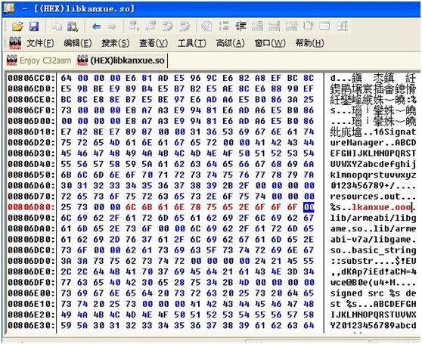Click byte 25 starting row 00806D80
Viewport: 422px width, 344px height.
67,207
